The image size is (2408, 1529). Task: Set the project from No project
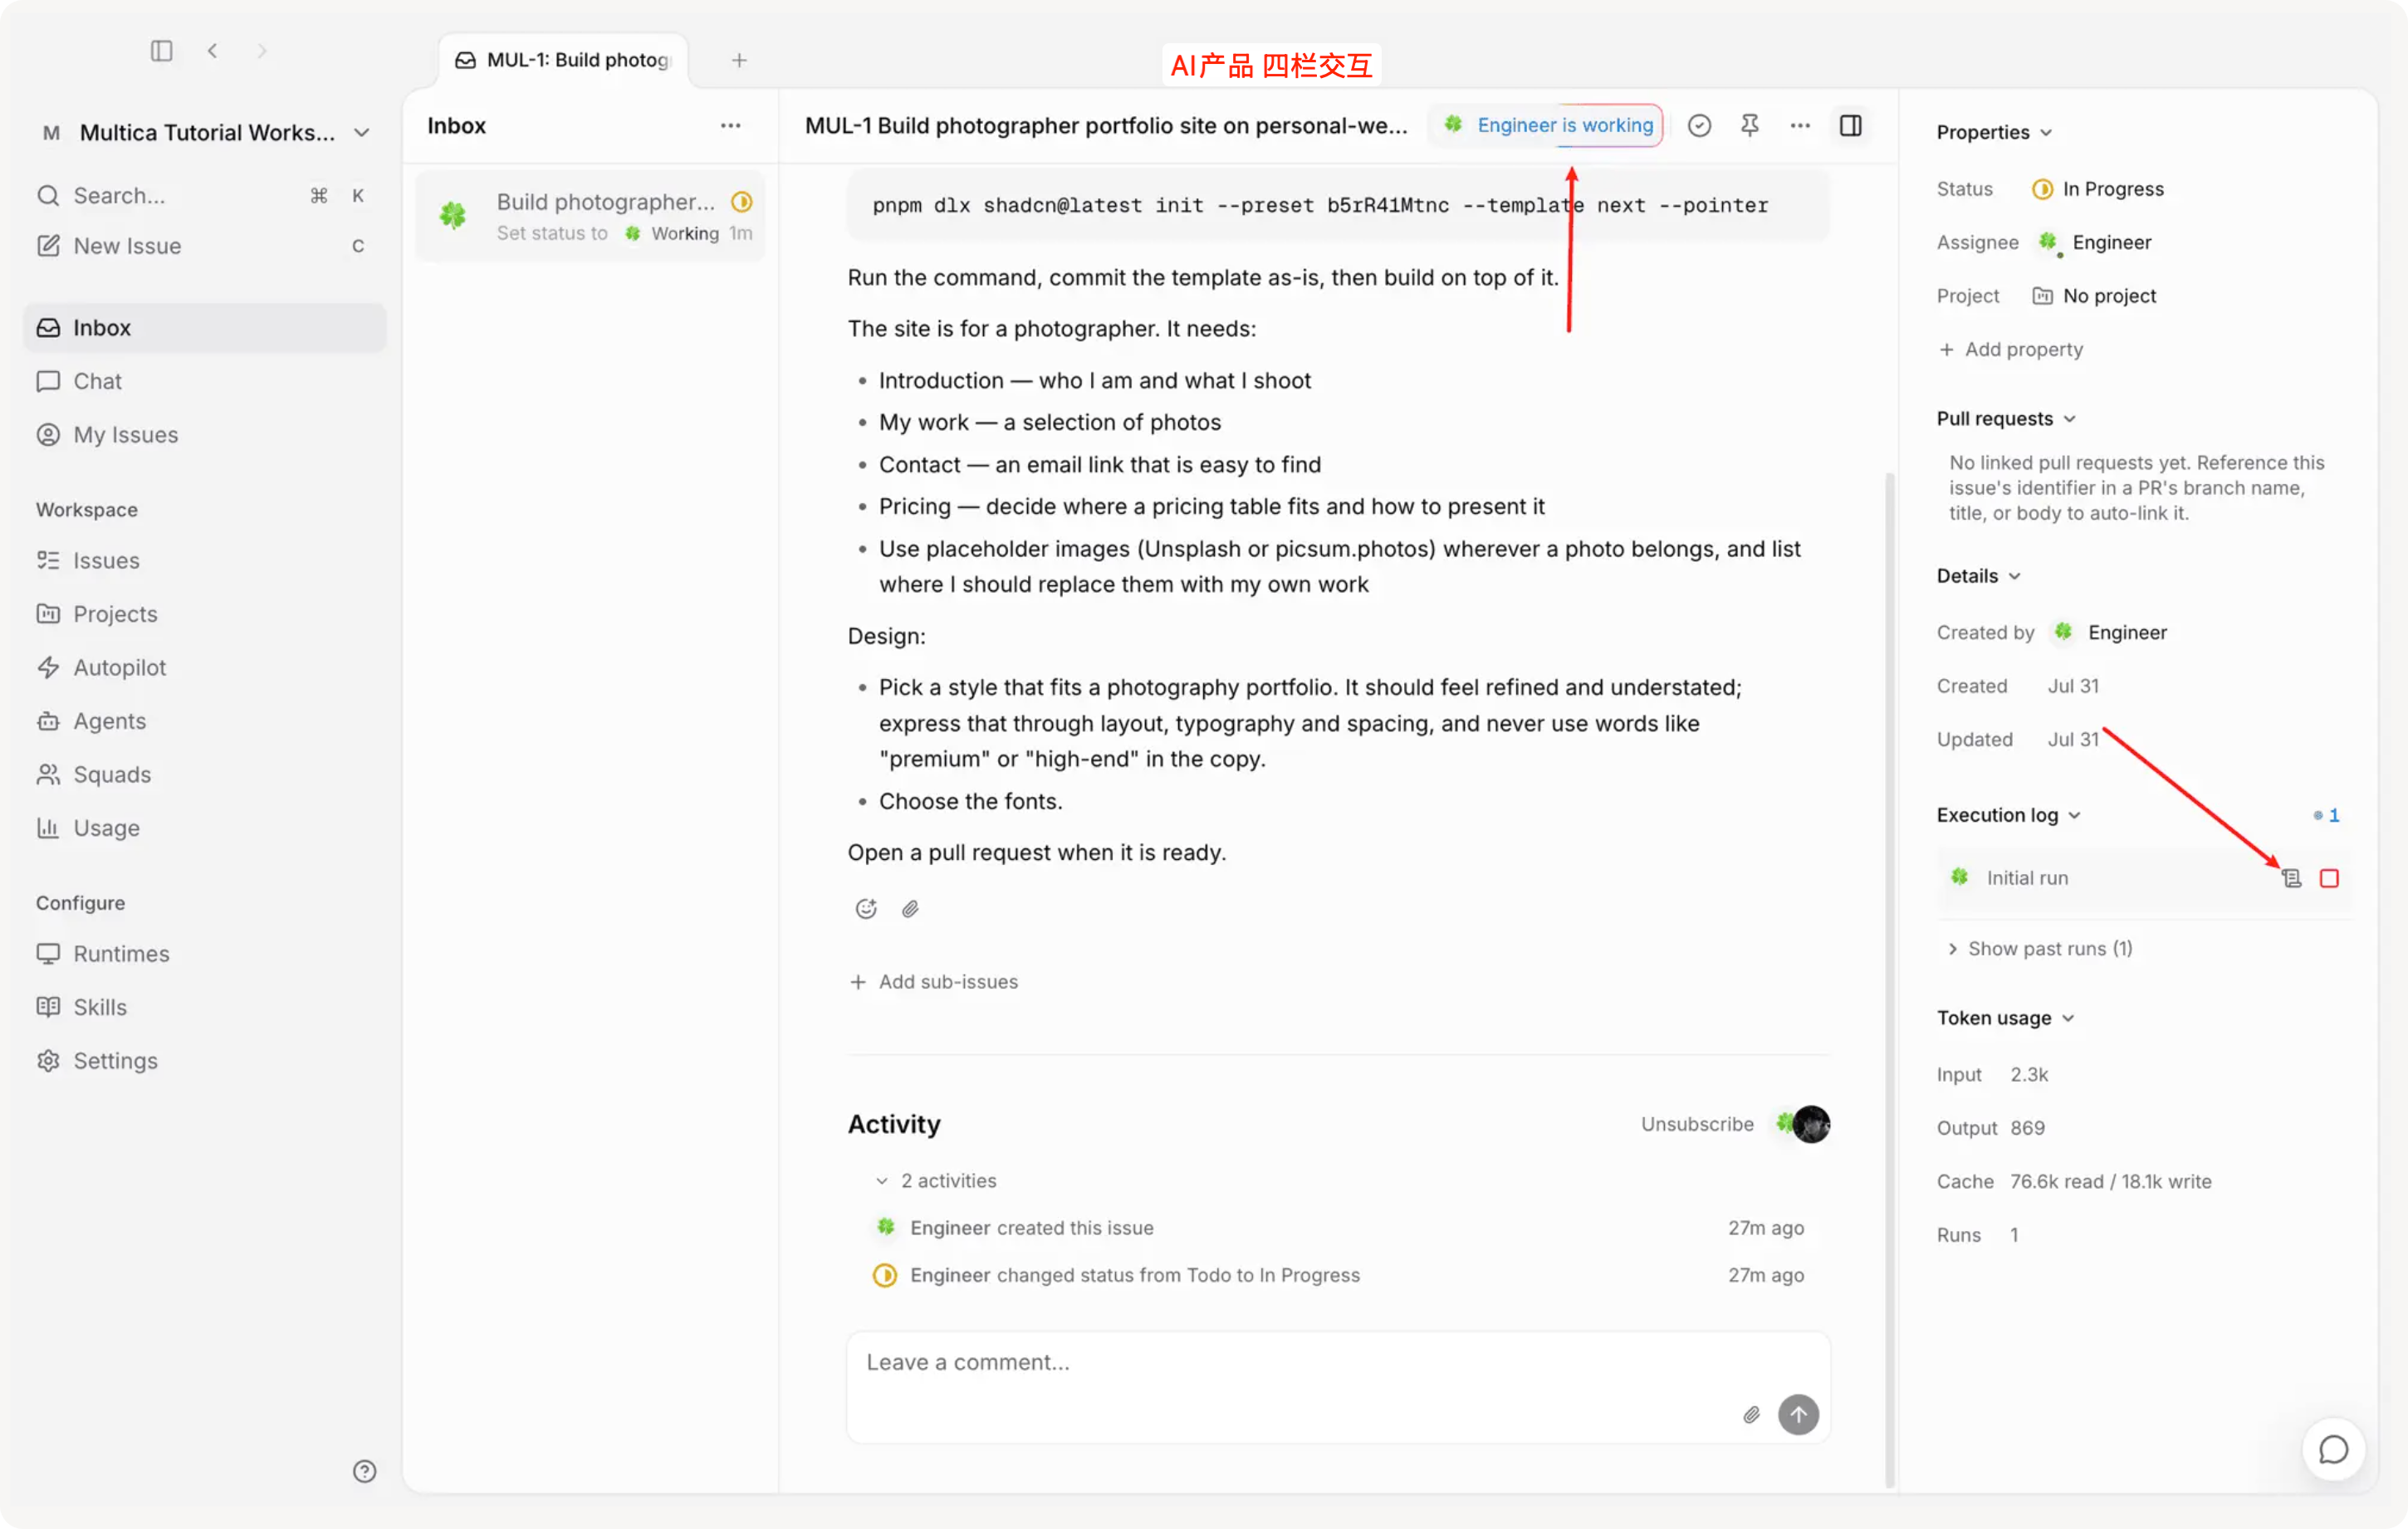tap(2094, 296)
